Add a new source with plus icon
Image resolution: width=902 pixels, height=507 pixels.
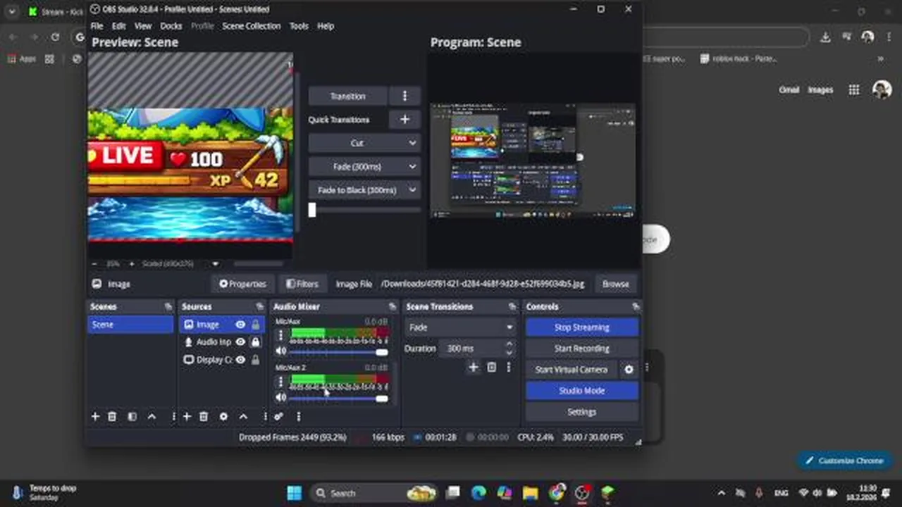click(x=187, y=417)
